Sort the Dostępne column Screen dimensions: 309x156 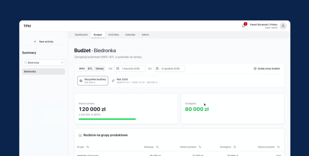pos(235,147)
